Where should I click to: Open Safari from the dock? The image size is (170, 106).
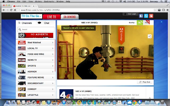click(x=114, y=102)
